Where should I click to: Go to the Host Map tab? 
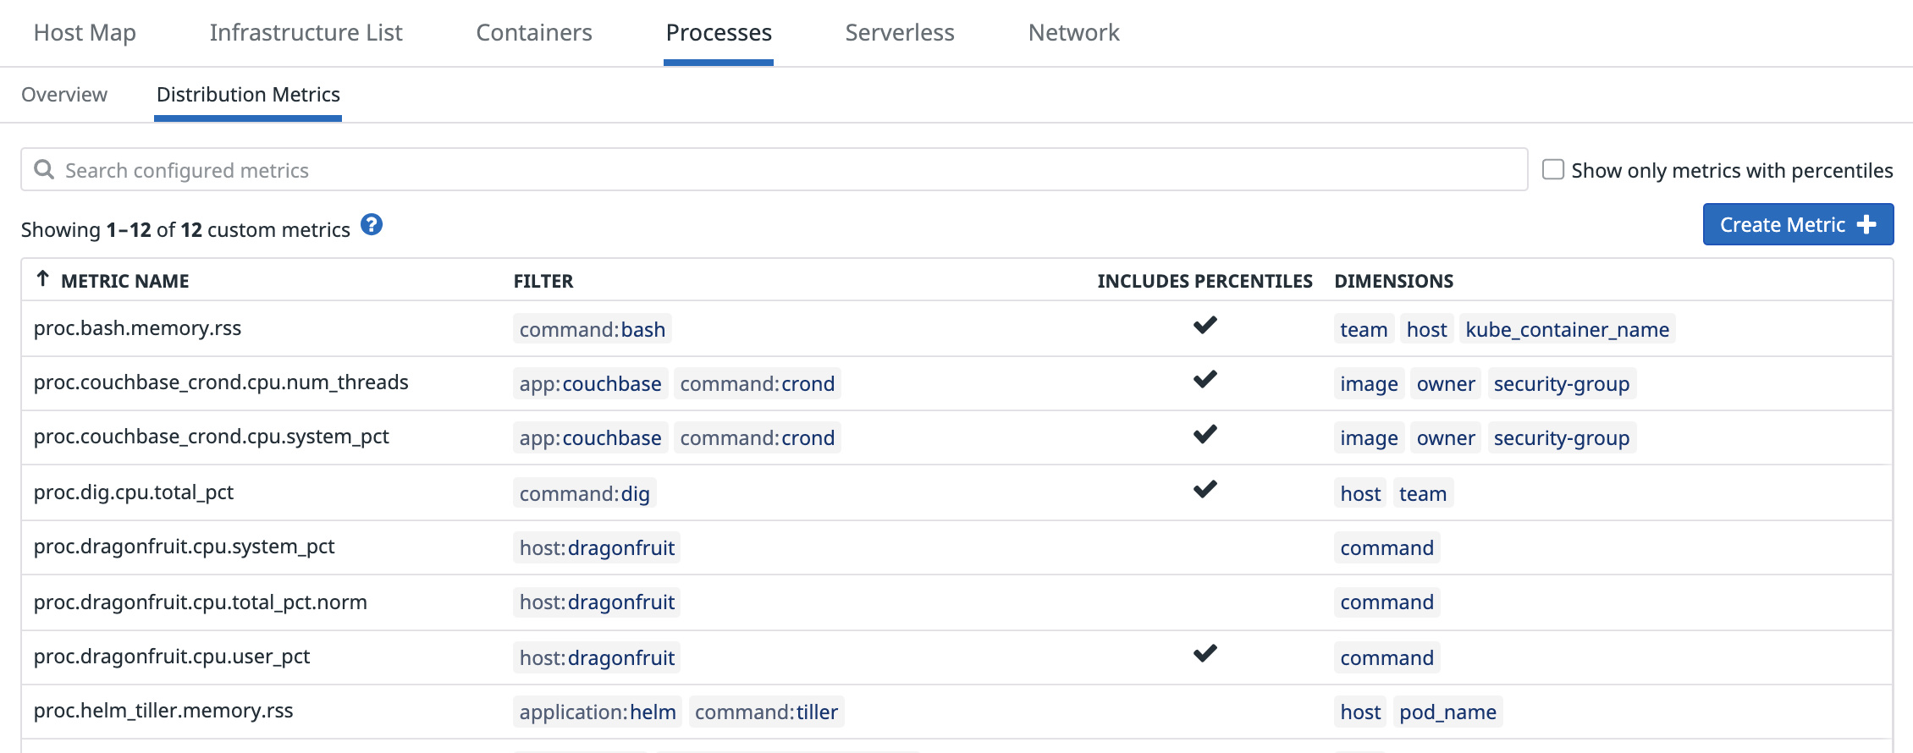coord(85,33)
